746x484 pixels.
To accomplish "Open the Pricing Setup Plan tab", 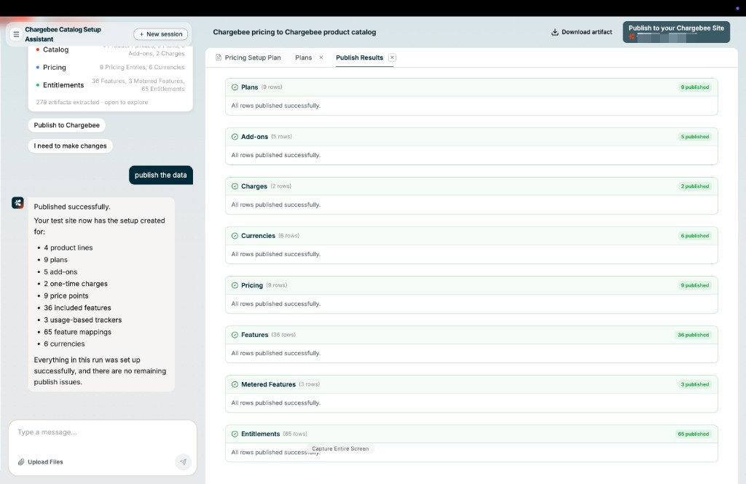I will [x=248, y=57].
